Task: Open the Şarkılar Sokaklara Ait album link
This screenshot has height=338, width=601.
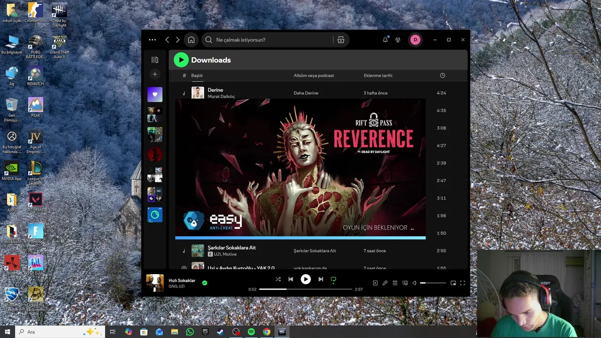Action: [x=315, y=251]
